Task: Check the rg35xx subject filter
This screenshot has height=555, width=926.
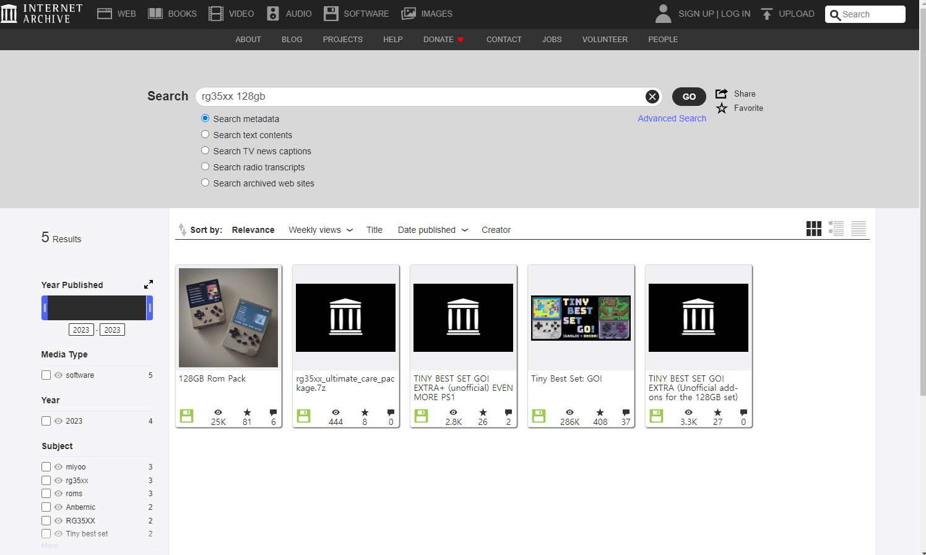Action: pyautogui.click(x=46, y=481)
